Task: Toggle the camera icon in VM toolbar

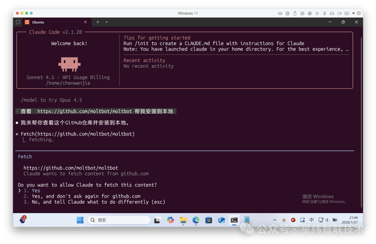Action: (x=339, y=13)
